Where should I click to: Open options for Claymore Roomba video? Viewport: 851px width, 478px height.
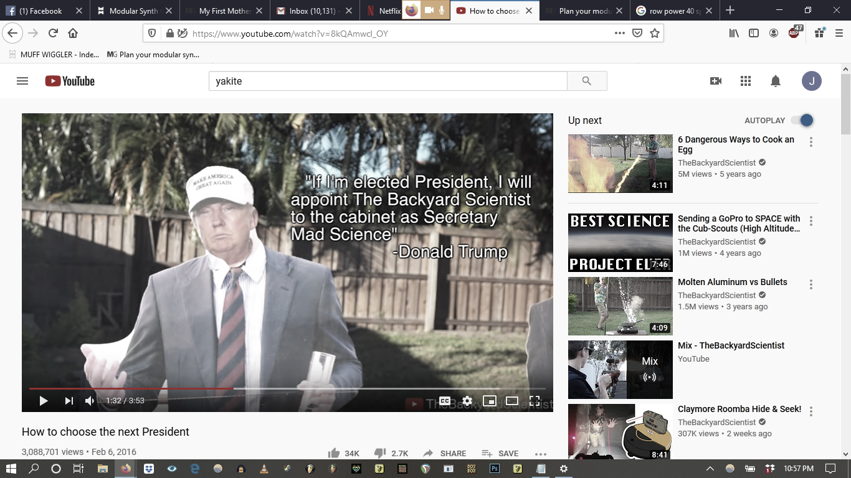click(811, 412)
